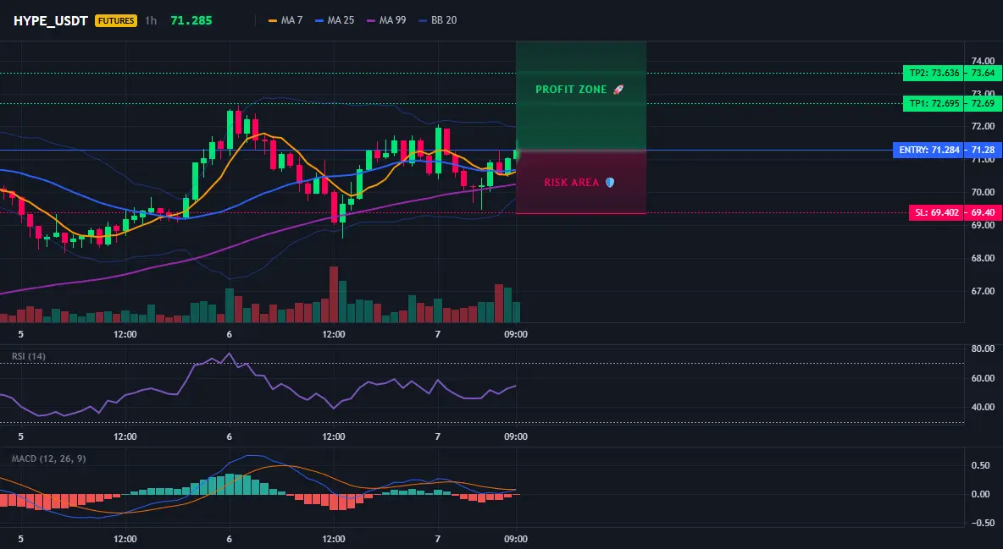Click the RISK AREA text

click(x=572, y=183)
